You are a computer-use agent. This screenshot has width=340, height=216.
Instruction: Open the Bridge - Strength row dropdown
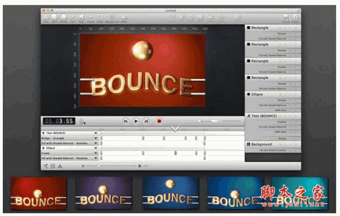coord(96,138)
